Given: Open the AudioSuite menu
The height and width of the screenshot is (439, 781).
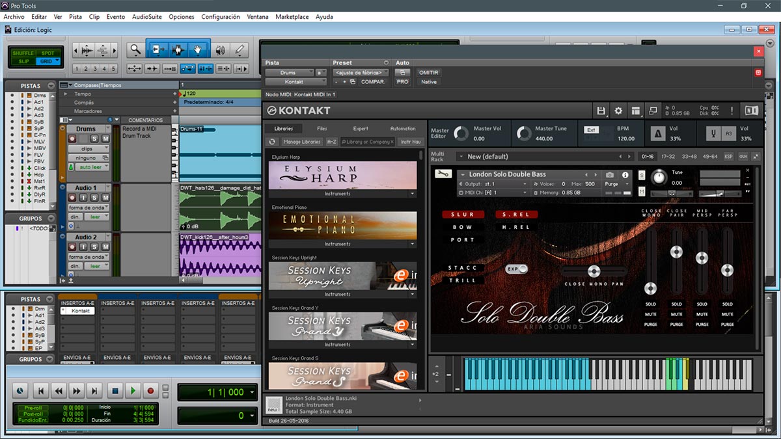Looking at the screenshot, I should (x=147, y=16).
